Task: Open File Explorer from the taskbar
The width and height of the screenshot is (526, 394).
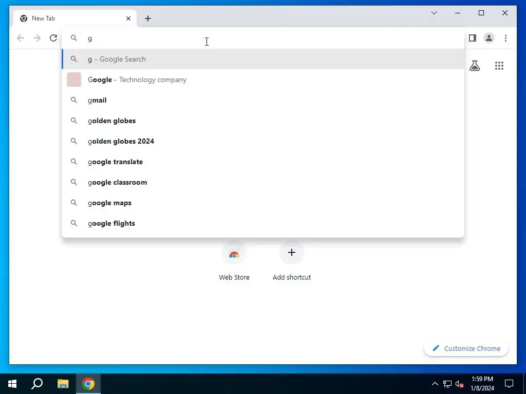Action: pyautogui.click(x=63, y=384)
